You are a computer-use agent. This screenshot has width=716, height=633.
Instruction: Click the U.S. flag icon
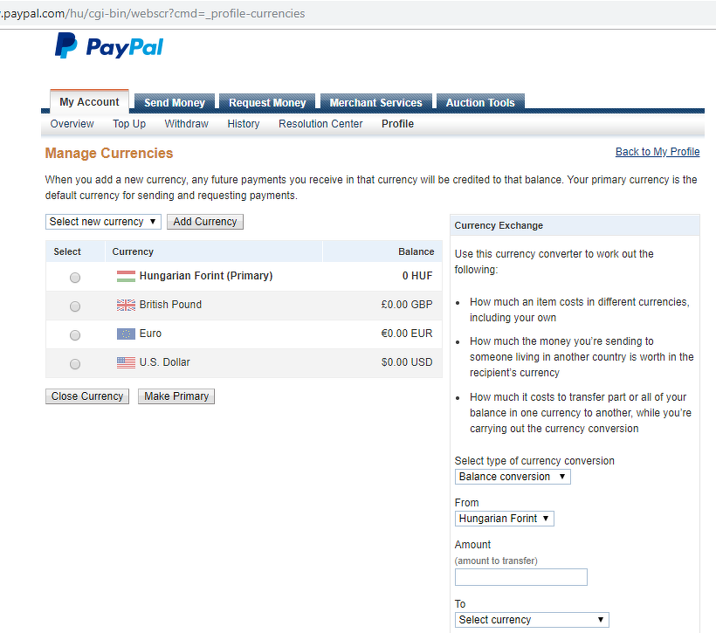tap(126, 362)
